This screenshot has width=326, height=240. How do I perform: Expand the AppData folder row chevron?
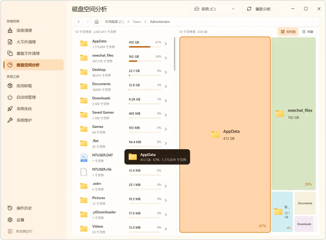[166, 44]
